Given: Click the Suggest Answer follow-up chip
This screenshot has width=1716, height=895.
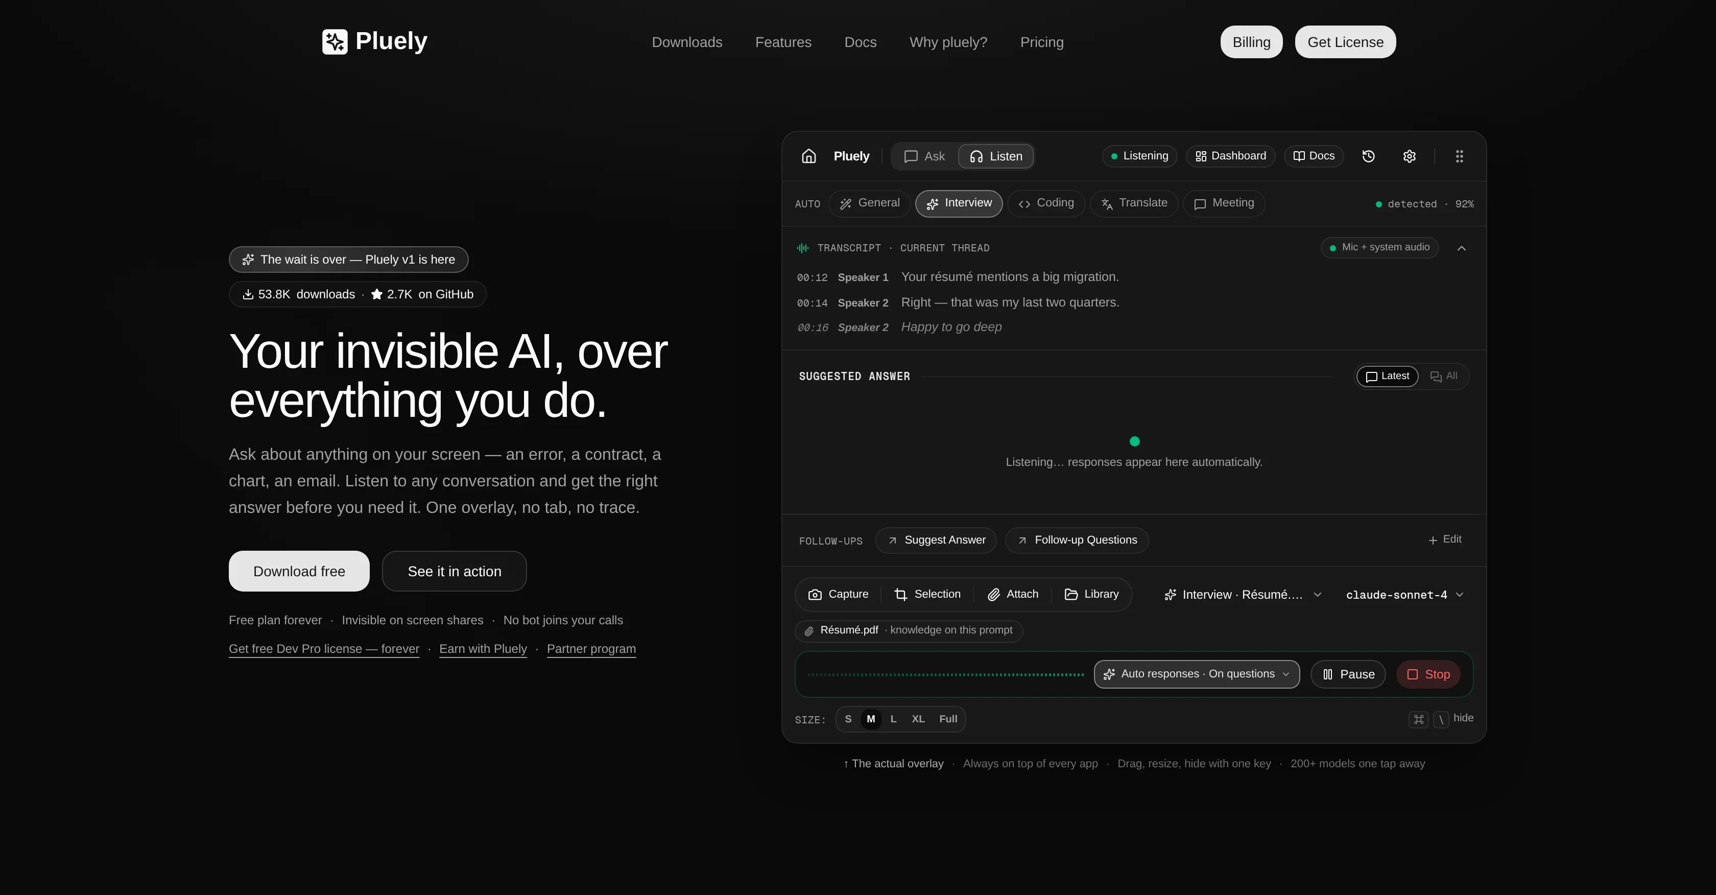Looking at the screenshot, I should point(936,540).
